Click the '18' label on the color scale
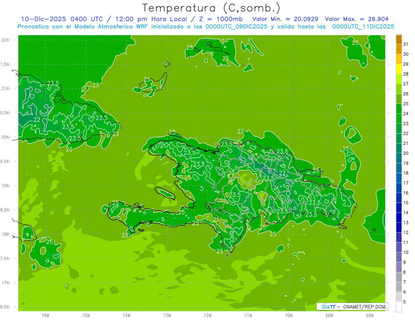The image size is (415, 320). click(x=406, y=173)
